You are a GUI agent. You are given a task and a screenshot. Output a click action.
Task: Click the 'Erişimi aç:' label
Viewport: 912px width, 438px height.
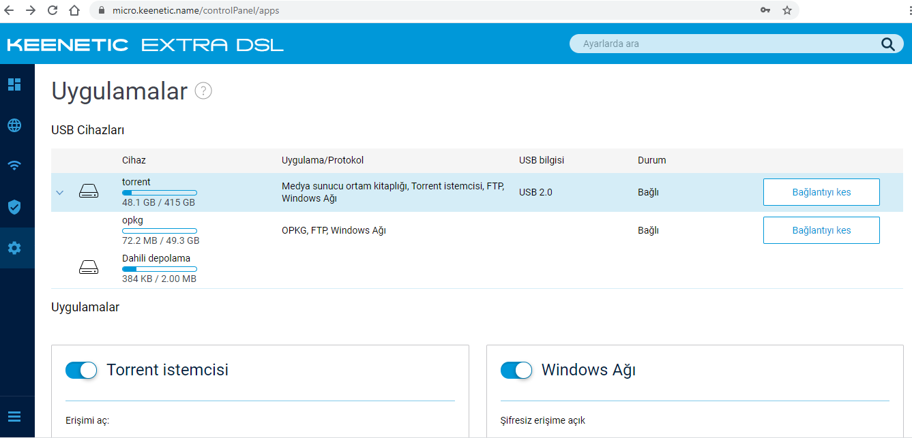tap(87, 420)
